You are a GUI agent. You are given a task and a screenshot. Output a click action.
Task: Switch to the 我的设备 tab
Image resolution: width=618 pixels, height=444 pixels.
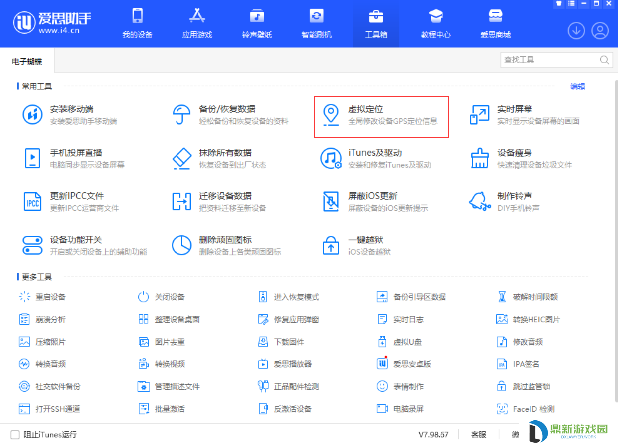click(137, 23)
